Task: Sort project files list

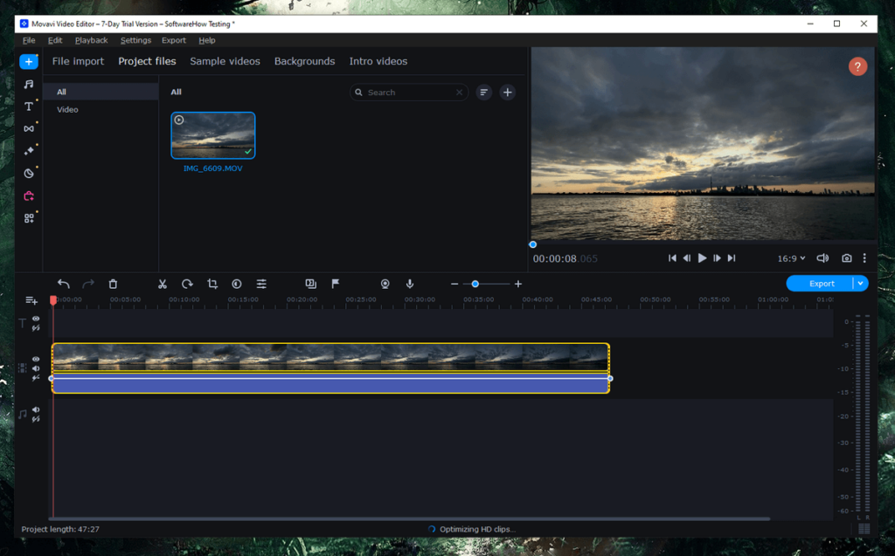Action: click(484, 93)
